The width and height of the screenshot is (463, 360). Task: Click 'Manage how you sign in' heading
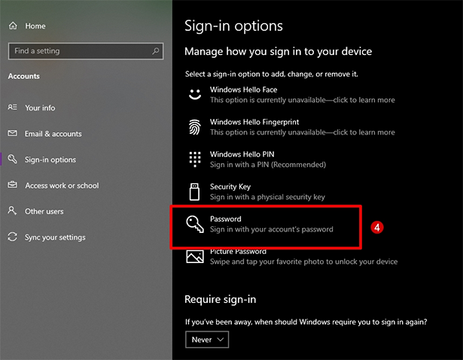tap(278, 52)
